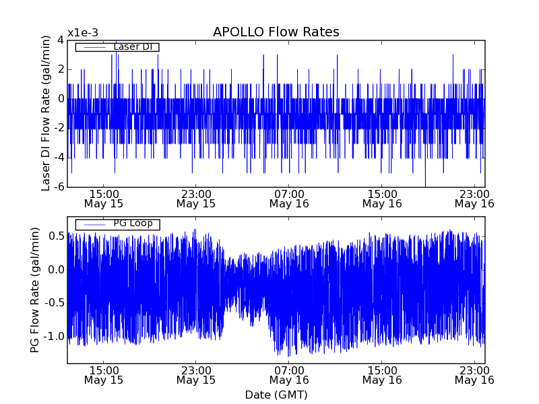Click the blue line sample in PG Loop legend
Viewport: 539px width, 404px height.
pyautogui.click(x=94, y=224)
